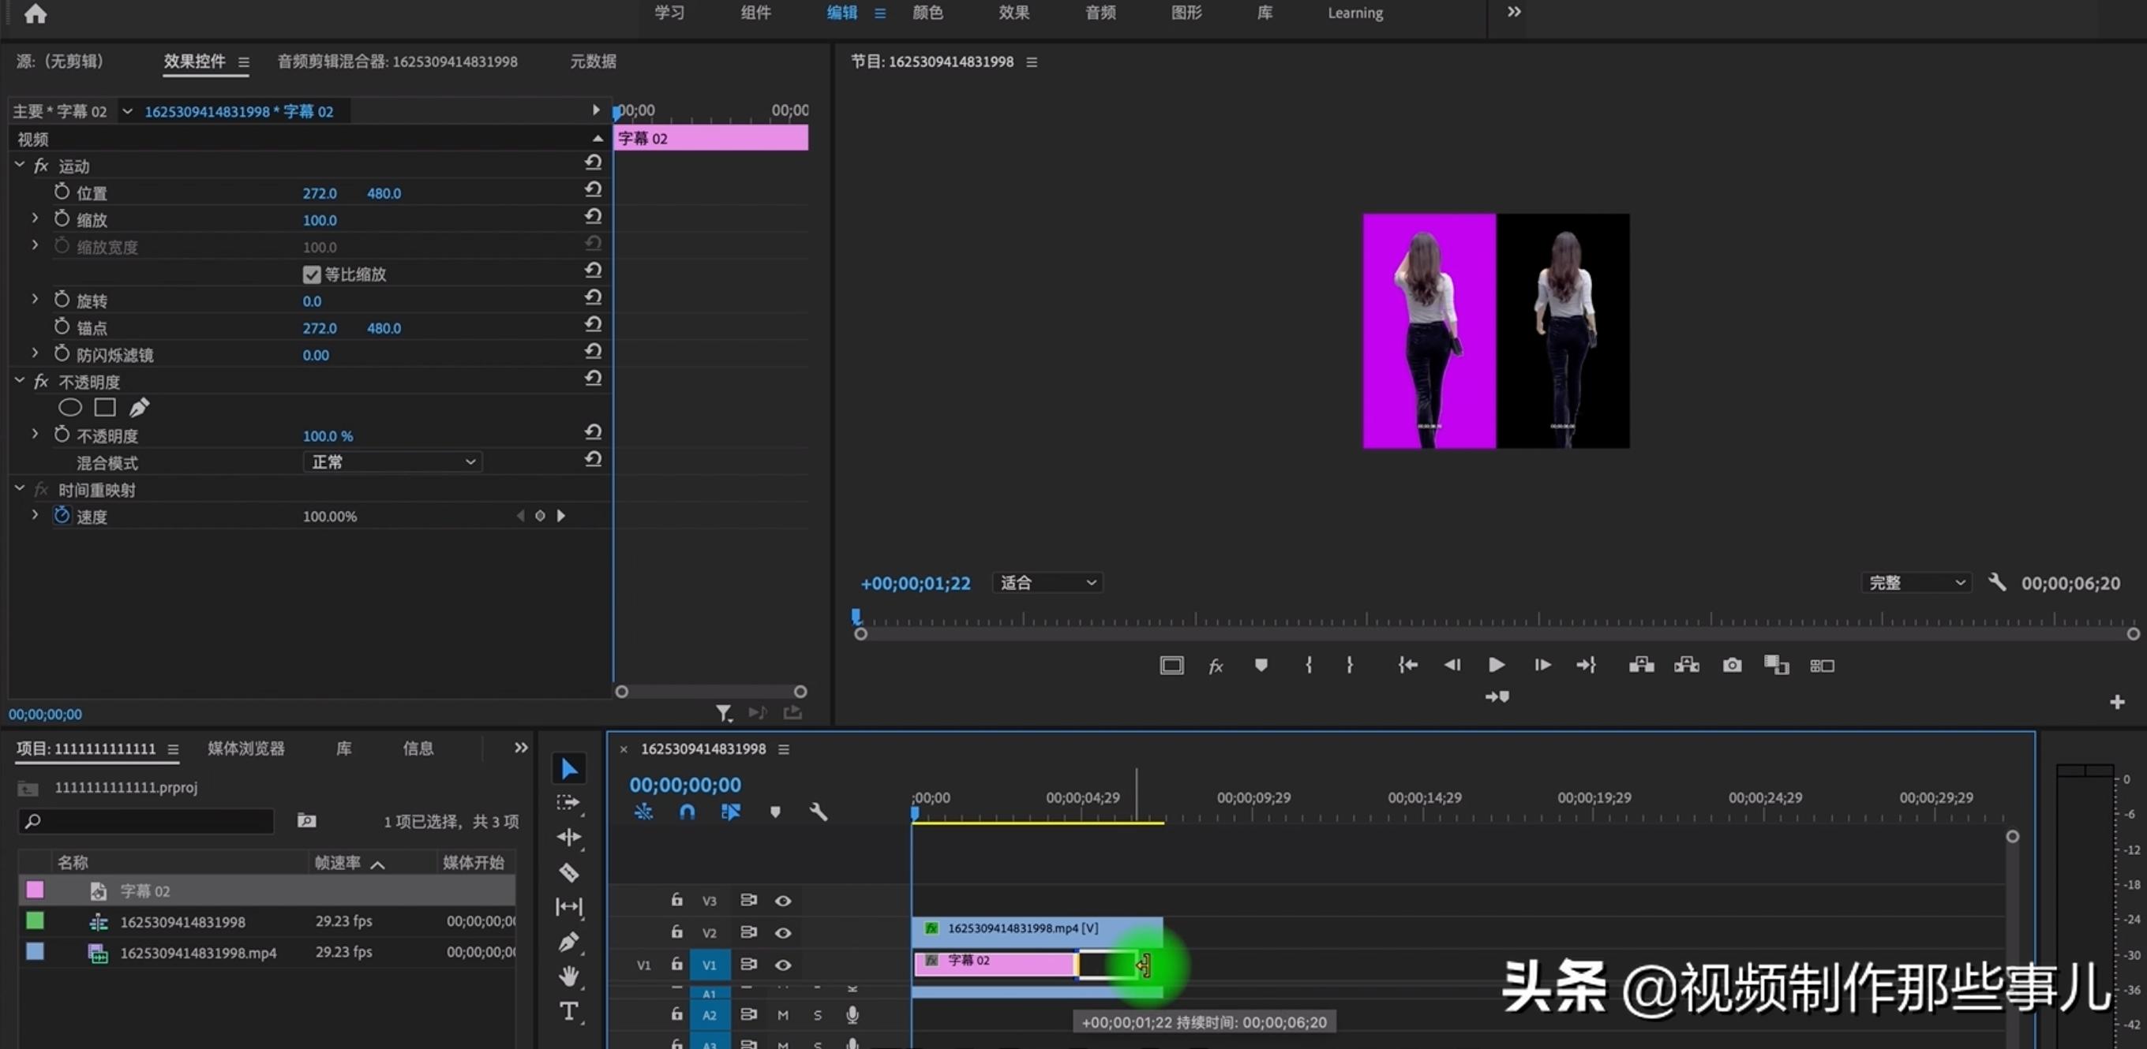Click the Add Marker button below program monitor
2147x1049 pixels.
(x=1261, y=664)
